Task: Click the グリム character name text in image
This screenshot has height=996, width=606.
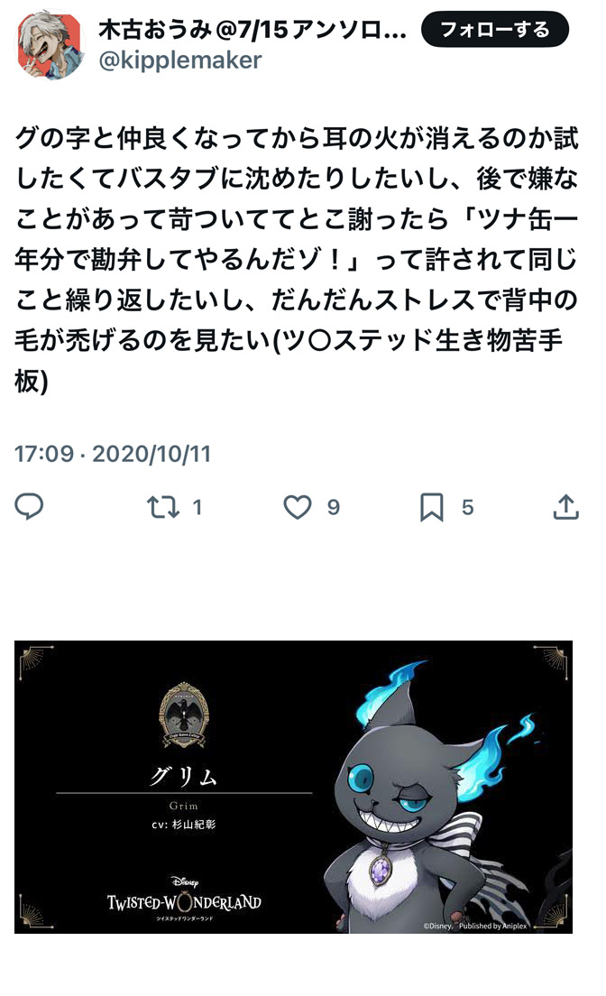Action: (x=184, y=776)
